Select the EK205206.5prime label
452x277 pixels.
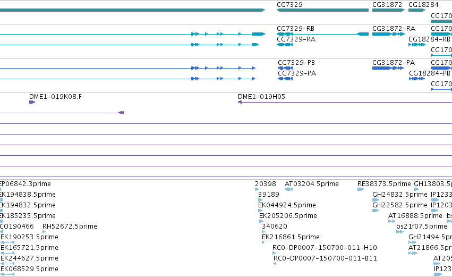coord(288,216)
